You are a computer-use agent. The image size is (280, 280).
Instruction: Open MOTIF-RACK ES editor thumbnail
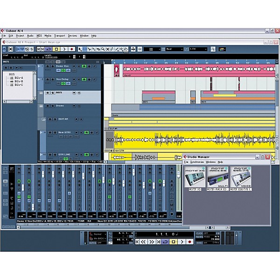tap(217, 177)
